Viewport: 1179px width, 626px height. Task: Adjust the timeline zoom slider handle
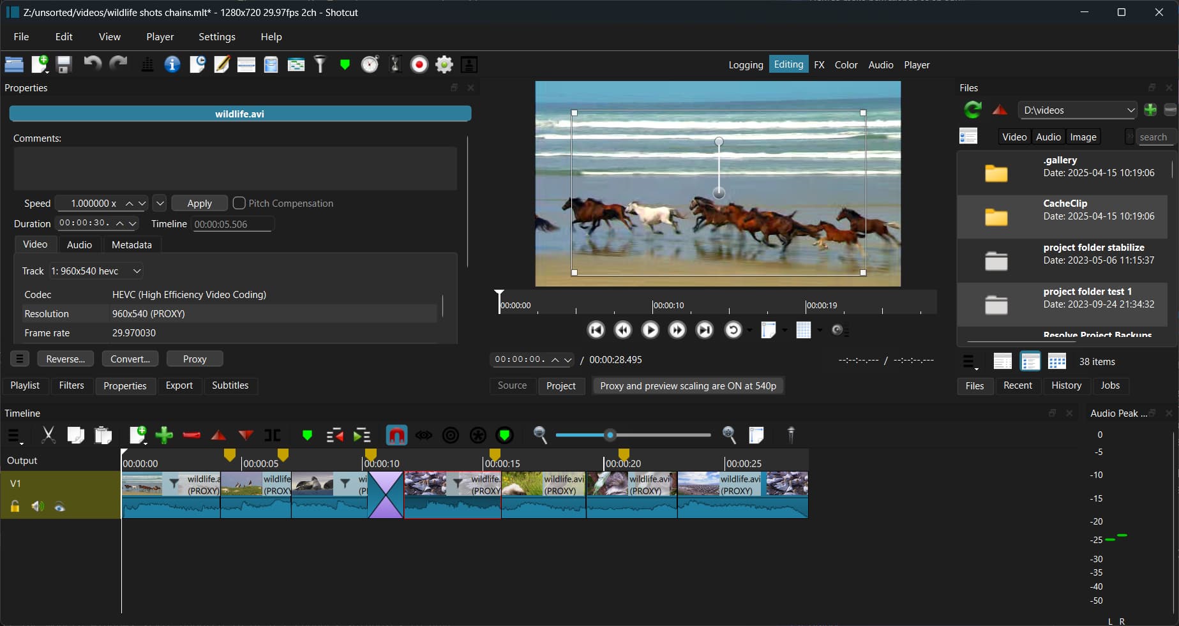coord(610,435)
